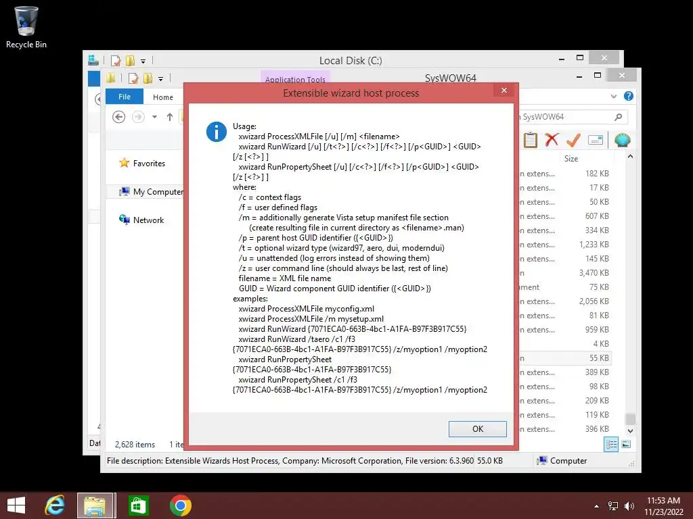Click scroll down arrow in file list
This screenshot has width=693, height=519.
tap(630, 430)
